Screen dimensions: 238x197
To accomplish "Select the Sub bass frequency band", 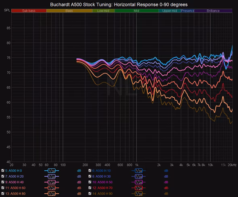I will pos(29,11).
